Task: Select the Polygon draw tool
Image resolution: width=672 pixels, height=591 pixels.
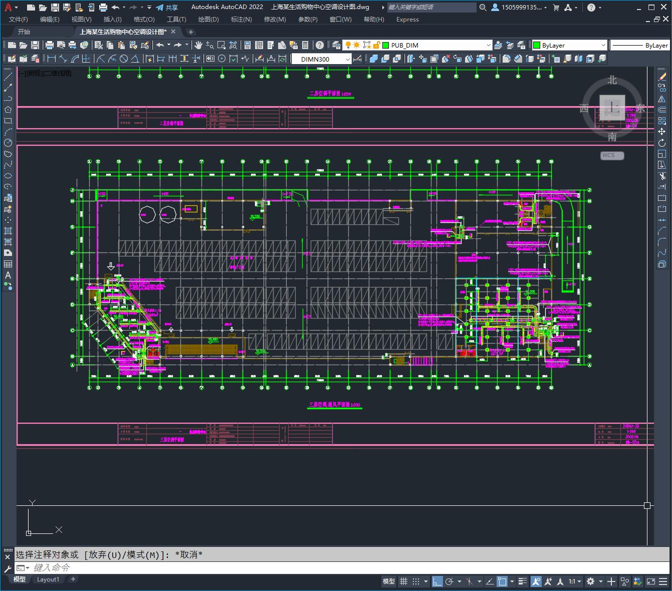Action: click(x=8, y=110)
